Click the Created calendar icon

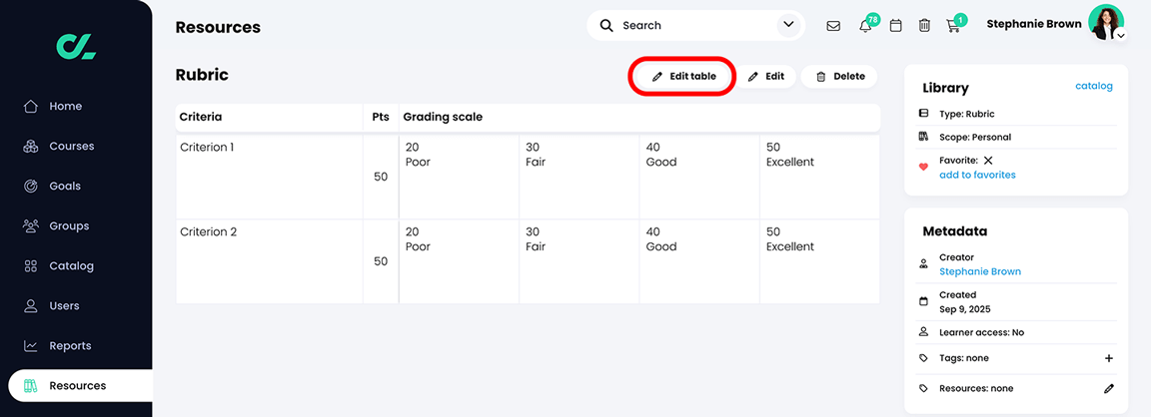[923, 301]
